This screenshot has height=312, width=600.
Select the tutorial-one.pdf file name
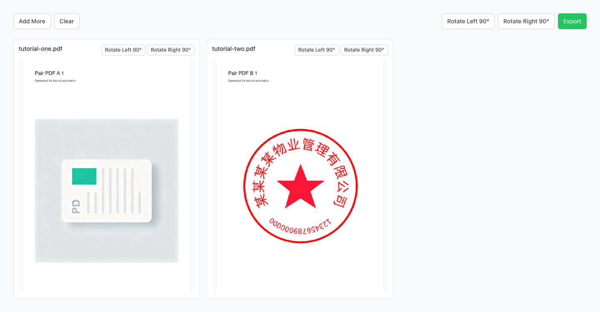(40, 49)
